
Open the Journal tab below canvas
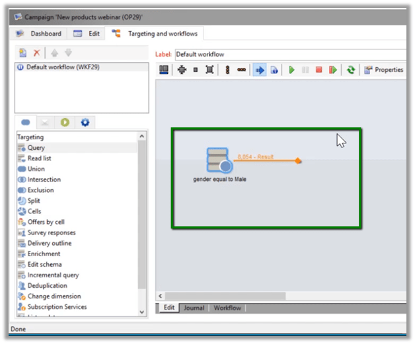tap(194, 308)
